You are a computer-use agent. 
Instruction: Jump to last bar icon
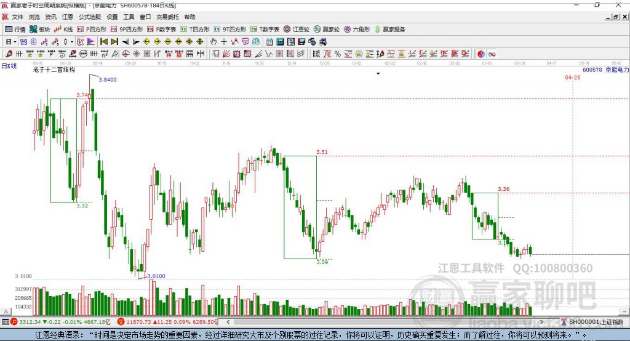114,42
